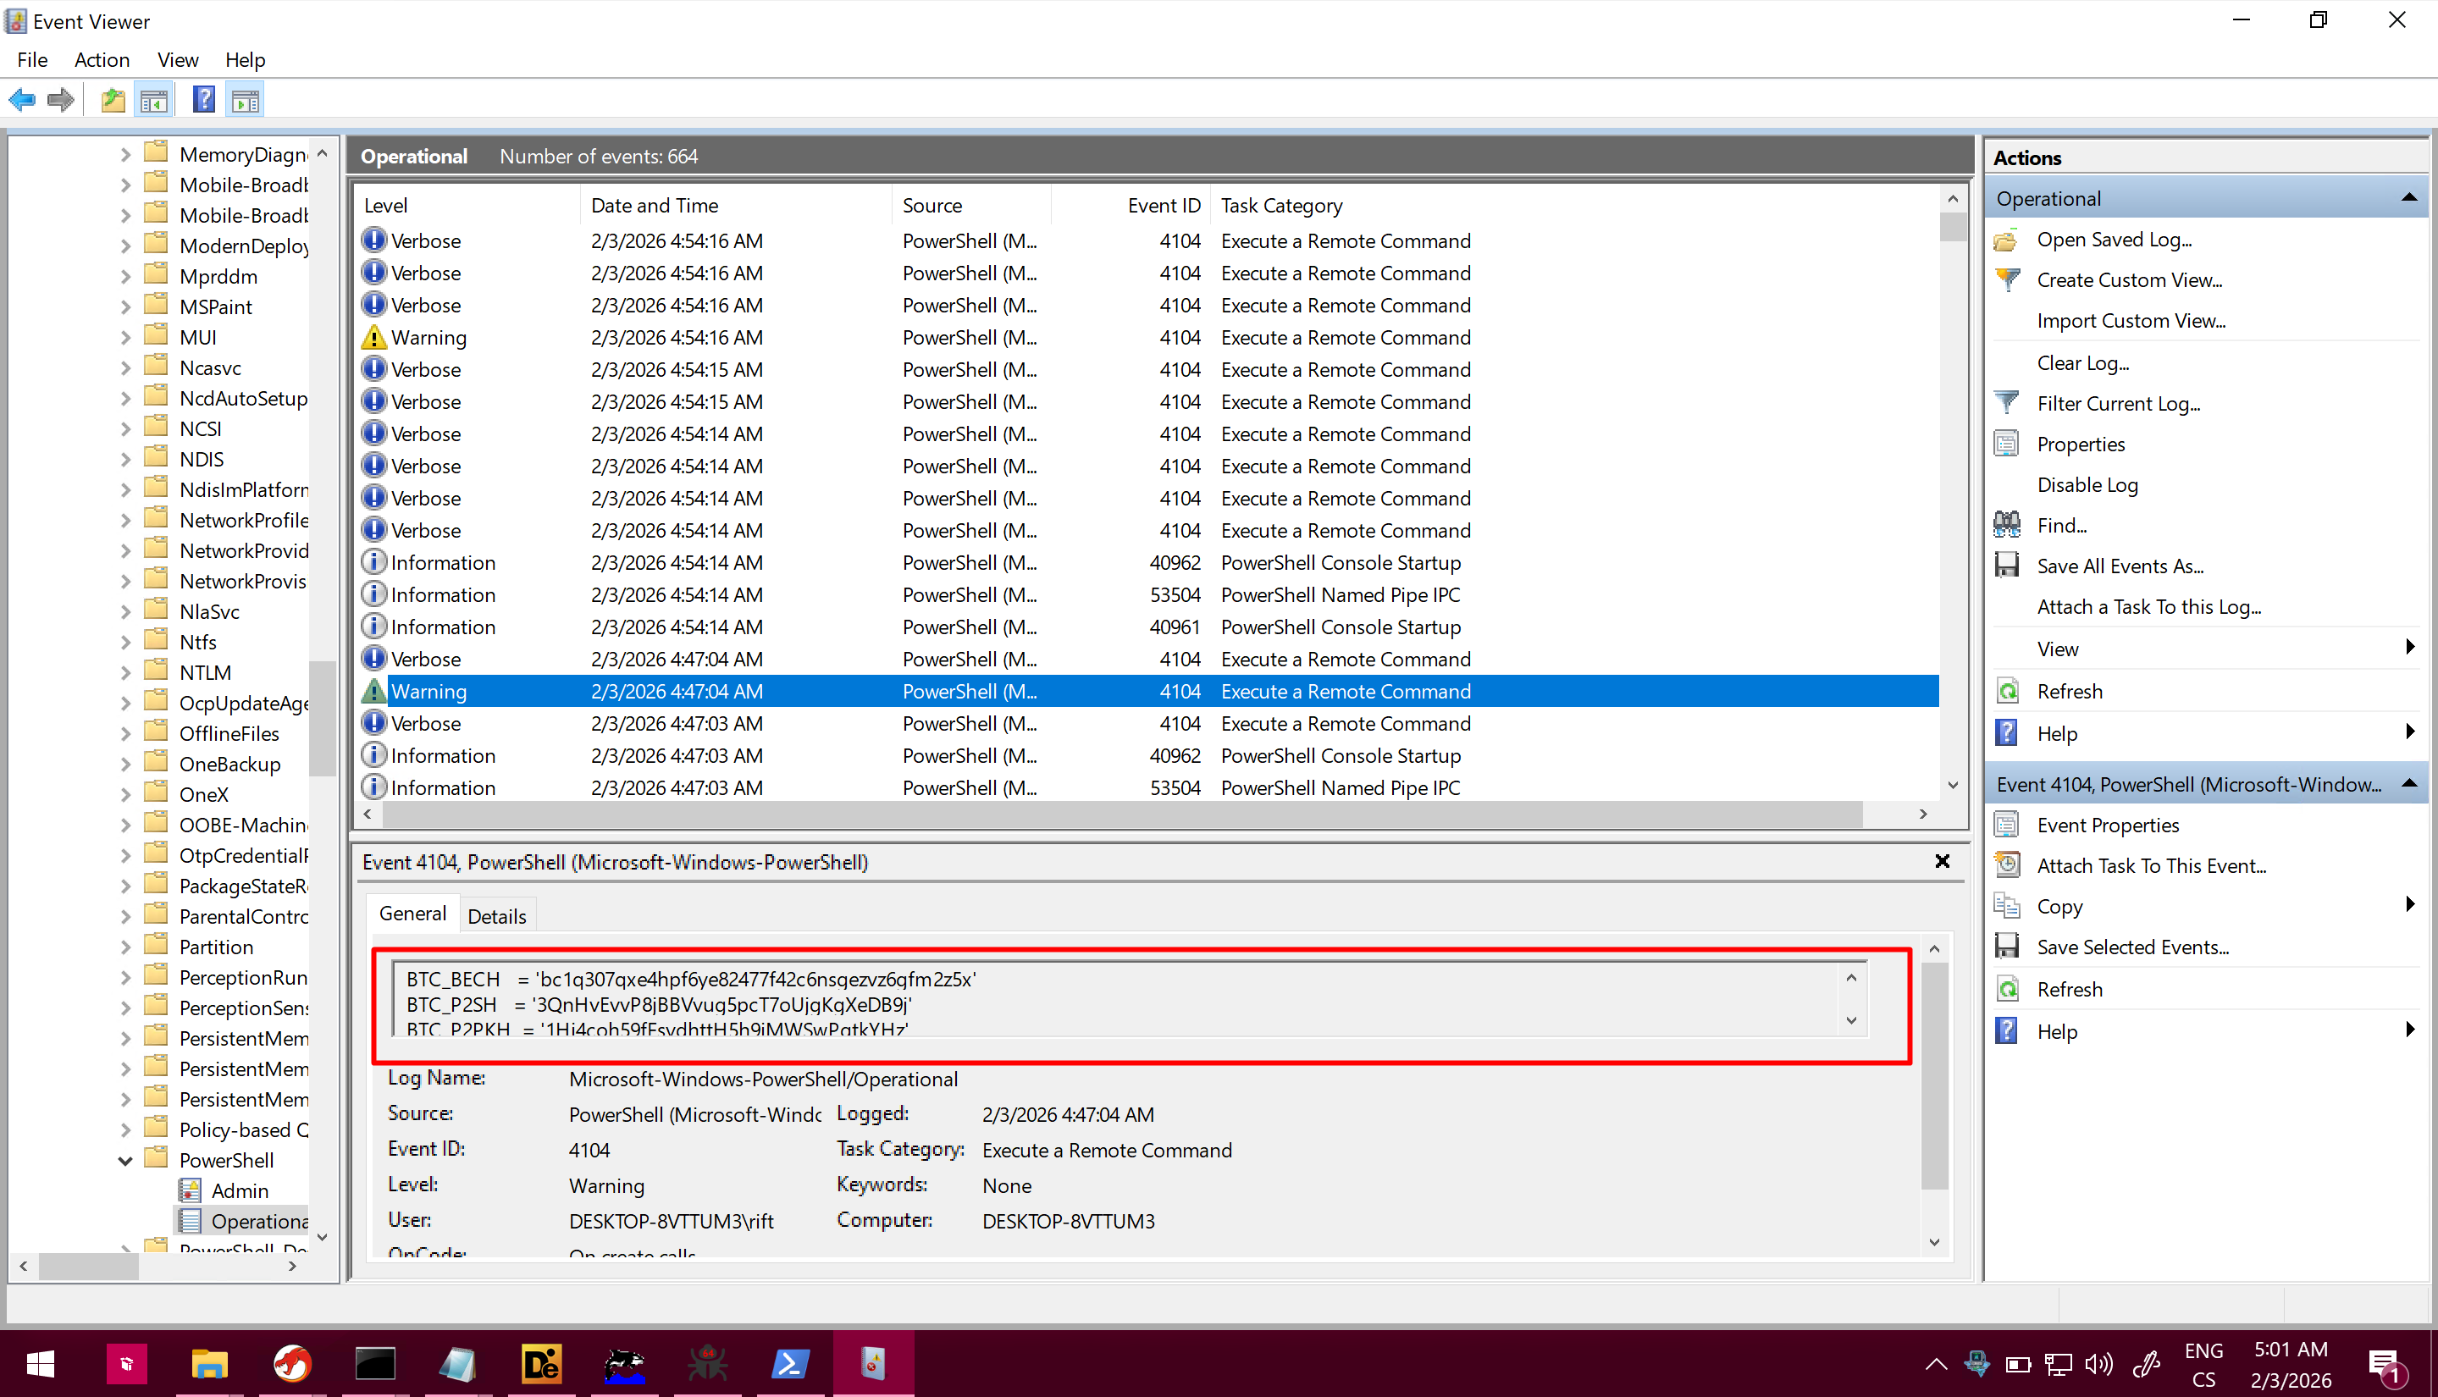Collapse the PowerShell tree folder
This screenshot has width=2438, height=1397.
click(x=124, y=1161)
